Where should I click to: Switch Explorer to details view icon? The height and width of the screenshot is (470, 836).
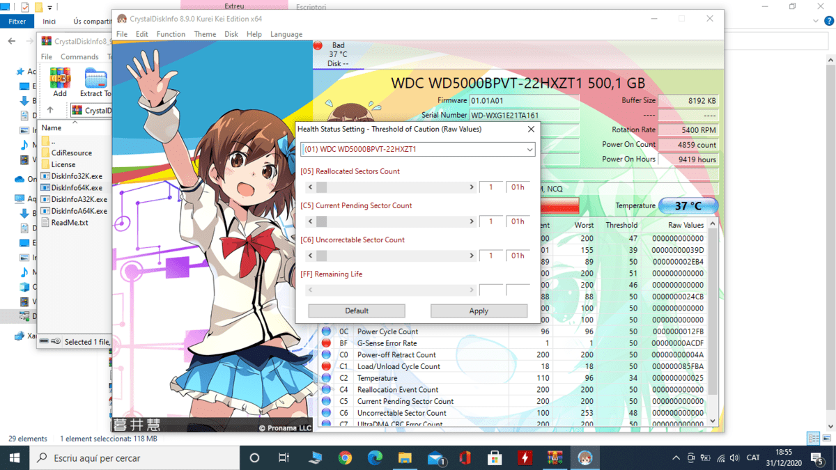pyautogui.click(x=813, y=439)
